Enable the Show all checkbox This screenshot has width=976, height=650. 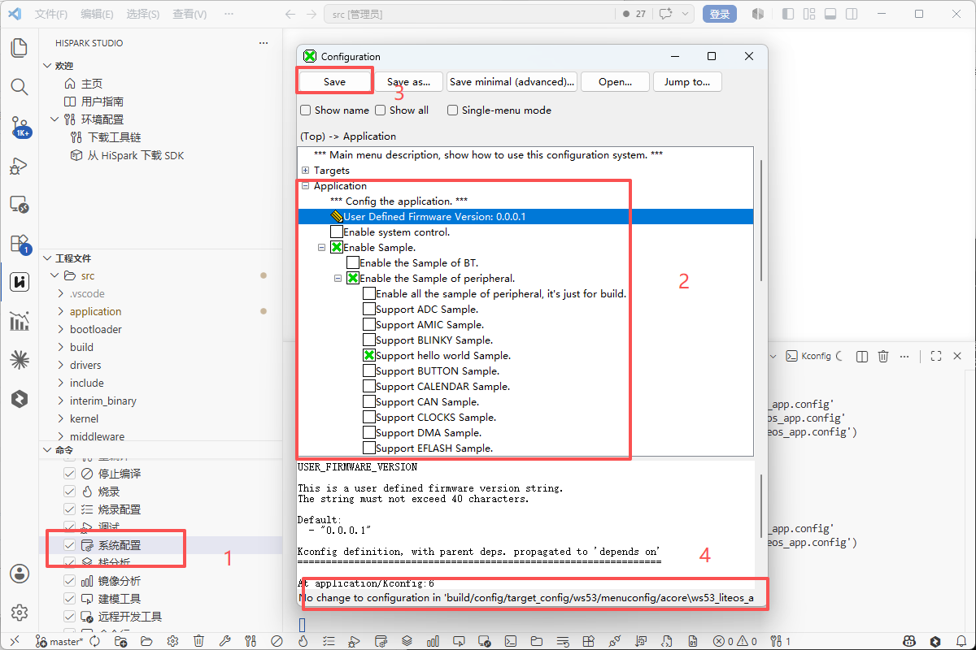[381, 110]
